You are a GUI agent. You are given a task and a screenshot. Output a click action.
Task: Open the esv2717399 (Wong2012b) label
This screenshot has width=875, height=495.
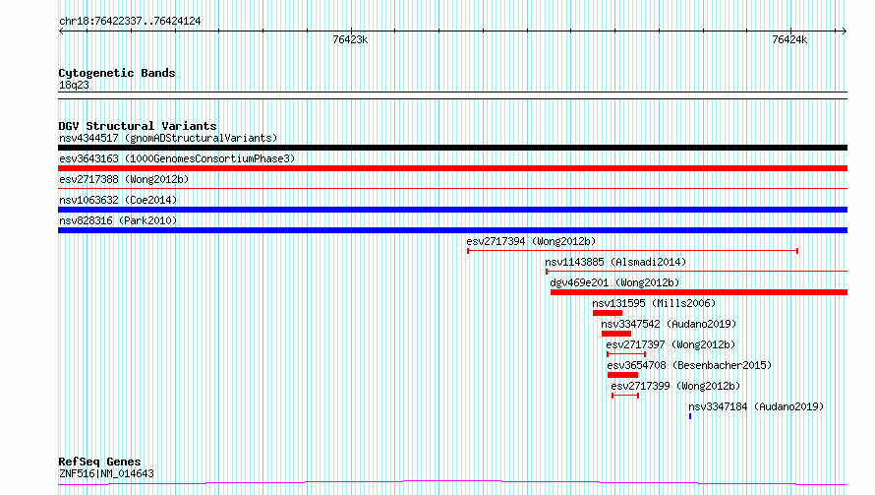click(675, 386)
